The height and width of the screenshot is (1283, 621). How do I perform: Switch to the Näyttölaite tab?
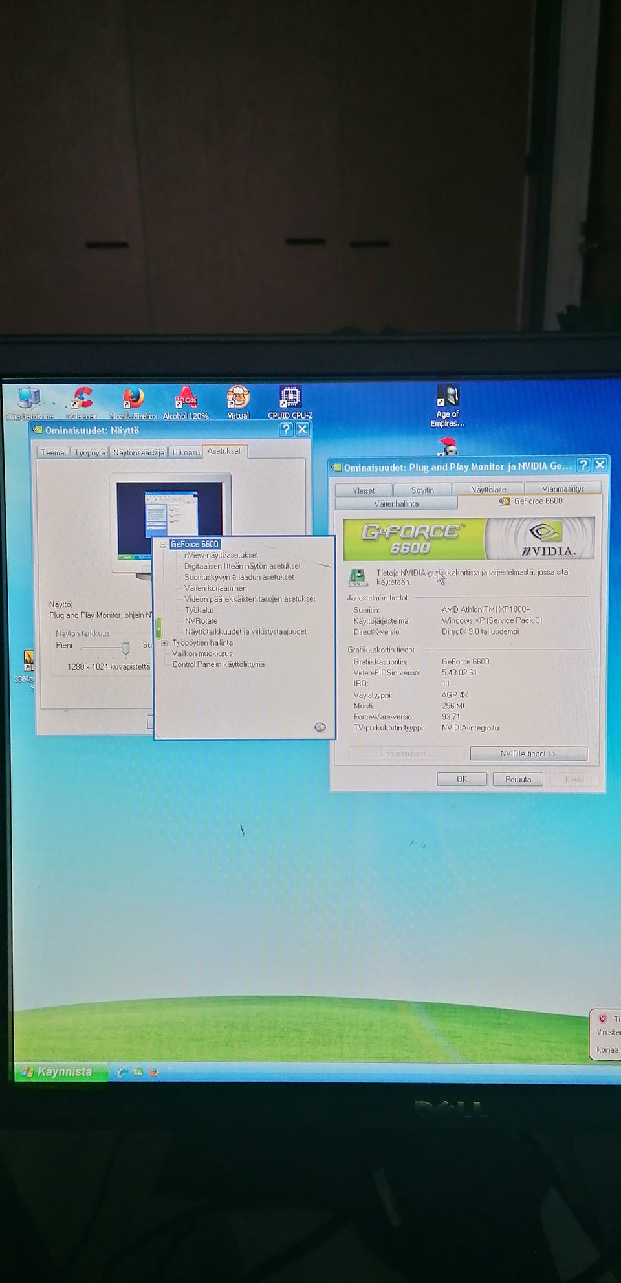point(488,489)
